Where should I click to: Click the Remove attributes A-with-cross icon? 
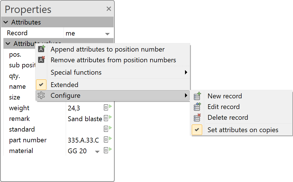(x=41, y=60)
